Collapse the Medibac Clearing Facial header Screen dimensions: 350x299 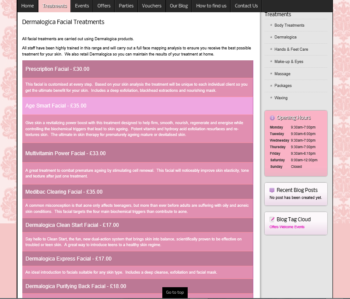[x=137, y=192]
